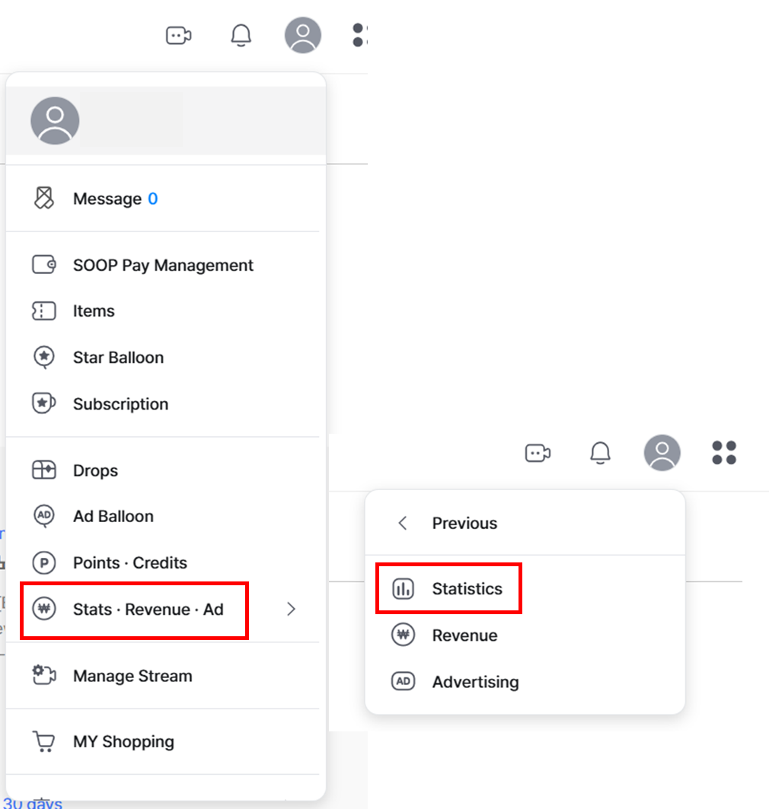Screen dimensions: 769x809
Task: Go back with the Previous chevron
Action: click(x=403, y=523)
